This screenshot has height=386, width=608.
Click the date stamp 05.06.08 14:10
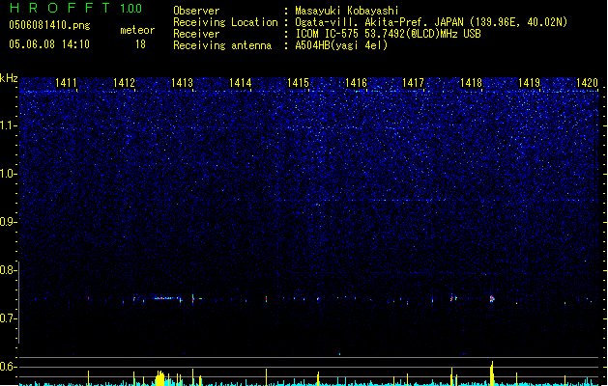click(49, 44)
